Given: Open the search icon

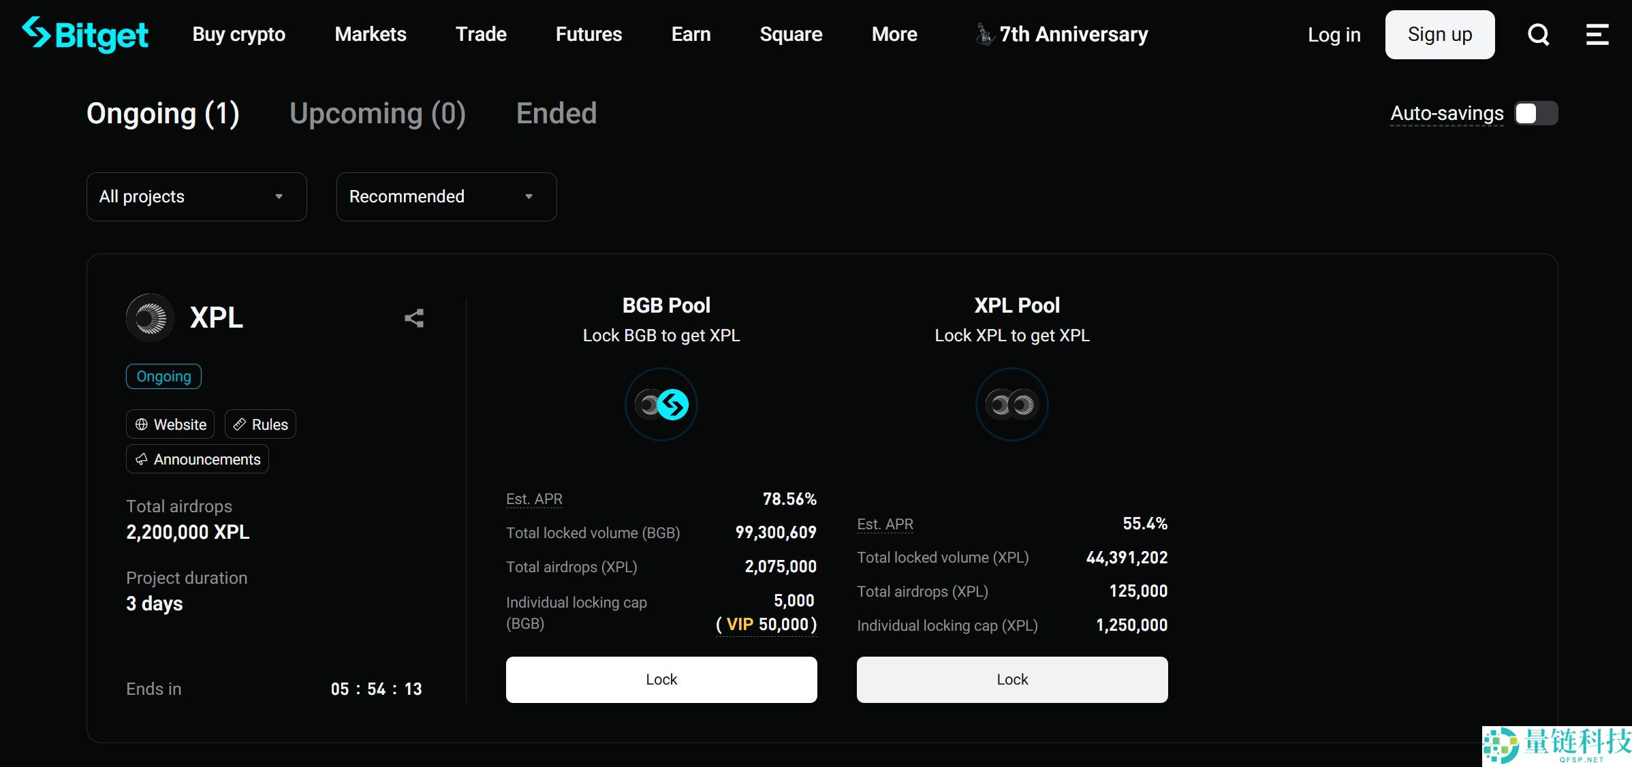Looking at the screenshot, I should pyautogui.click(x=1537, y=34).
